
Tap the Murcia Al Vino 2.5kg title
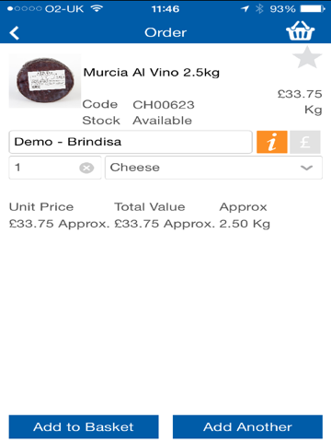pos(152,73)
